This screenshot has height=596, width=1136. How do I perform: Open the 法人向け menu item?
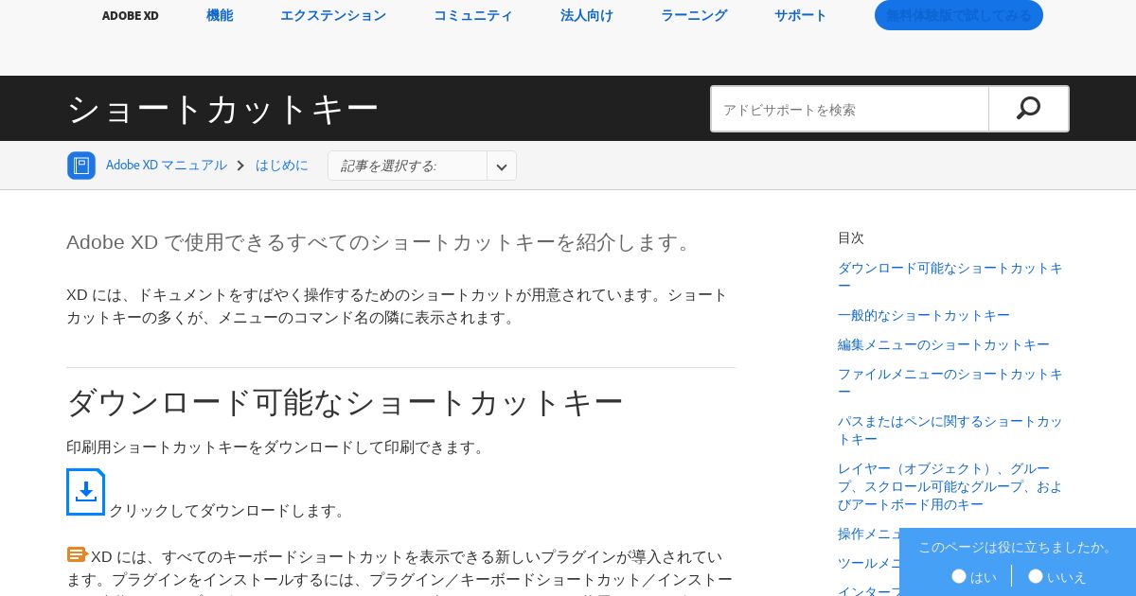tap(587, 15)
